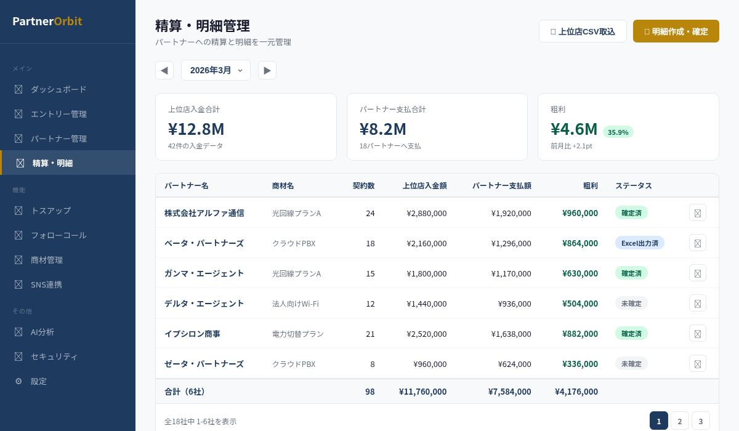
Task: Click the AI分析 sidebar icon
Action: 18,332
